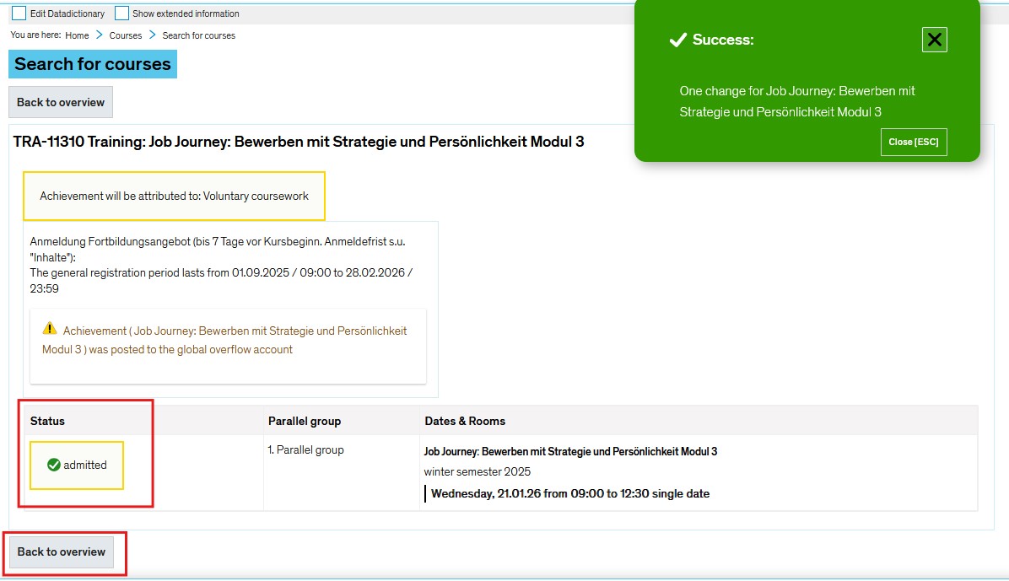Click the Wednesday 21.01.26 single date entry
Screen dimensions: 1009x581
point(569,493)
